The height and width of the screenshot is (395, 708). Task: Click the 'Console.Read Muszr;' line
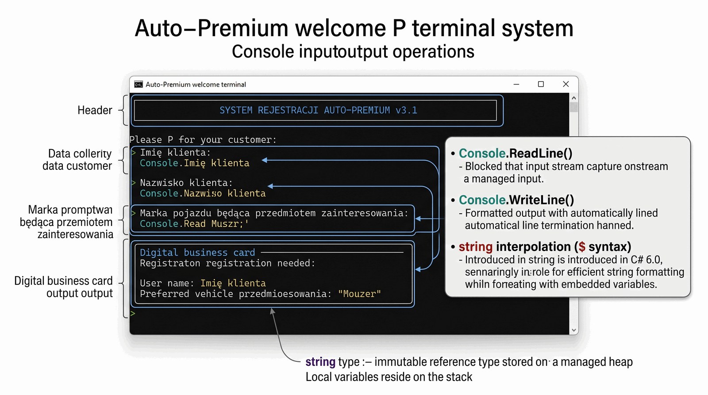coord(194,224)
